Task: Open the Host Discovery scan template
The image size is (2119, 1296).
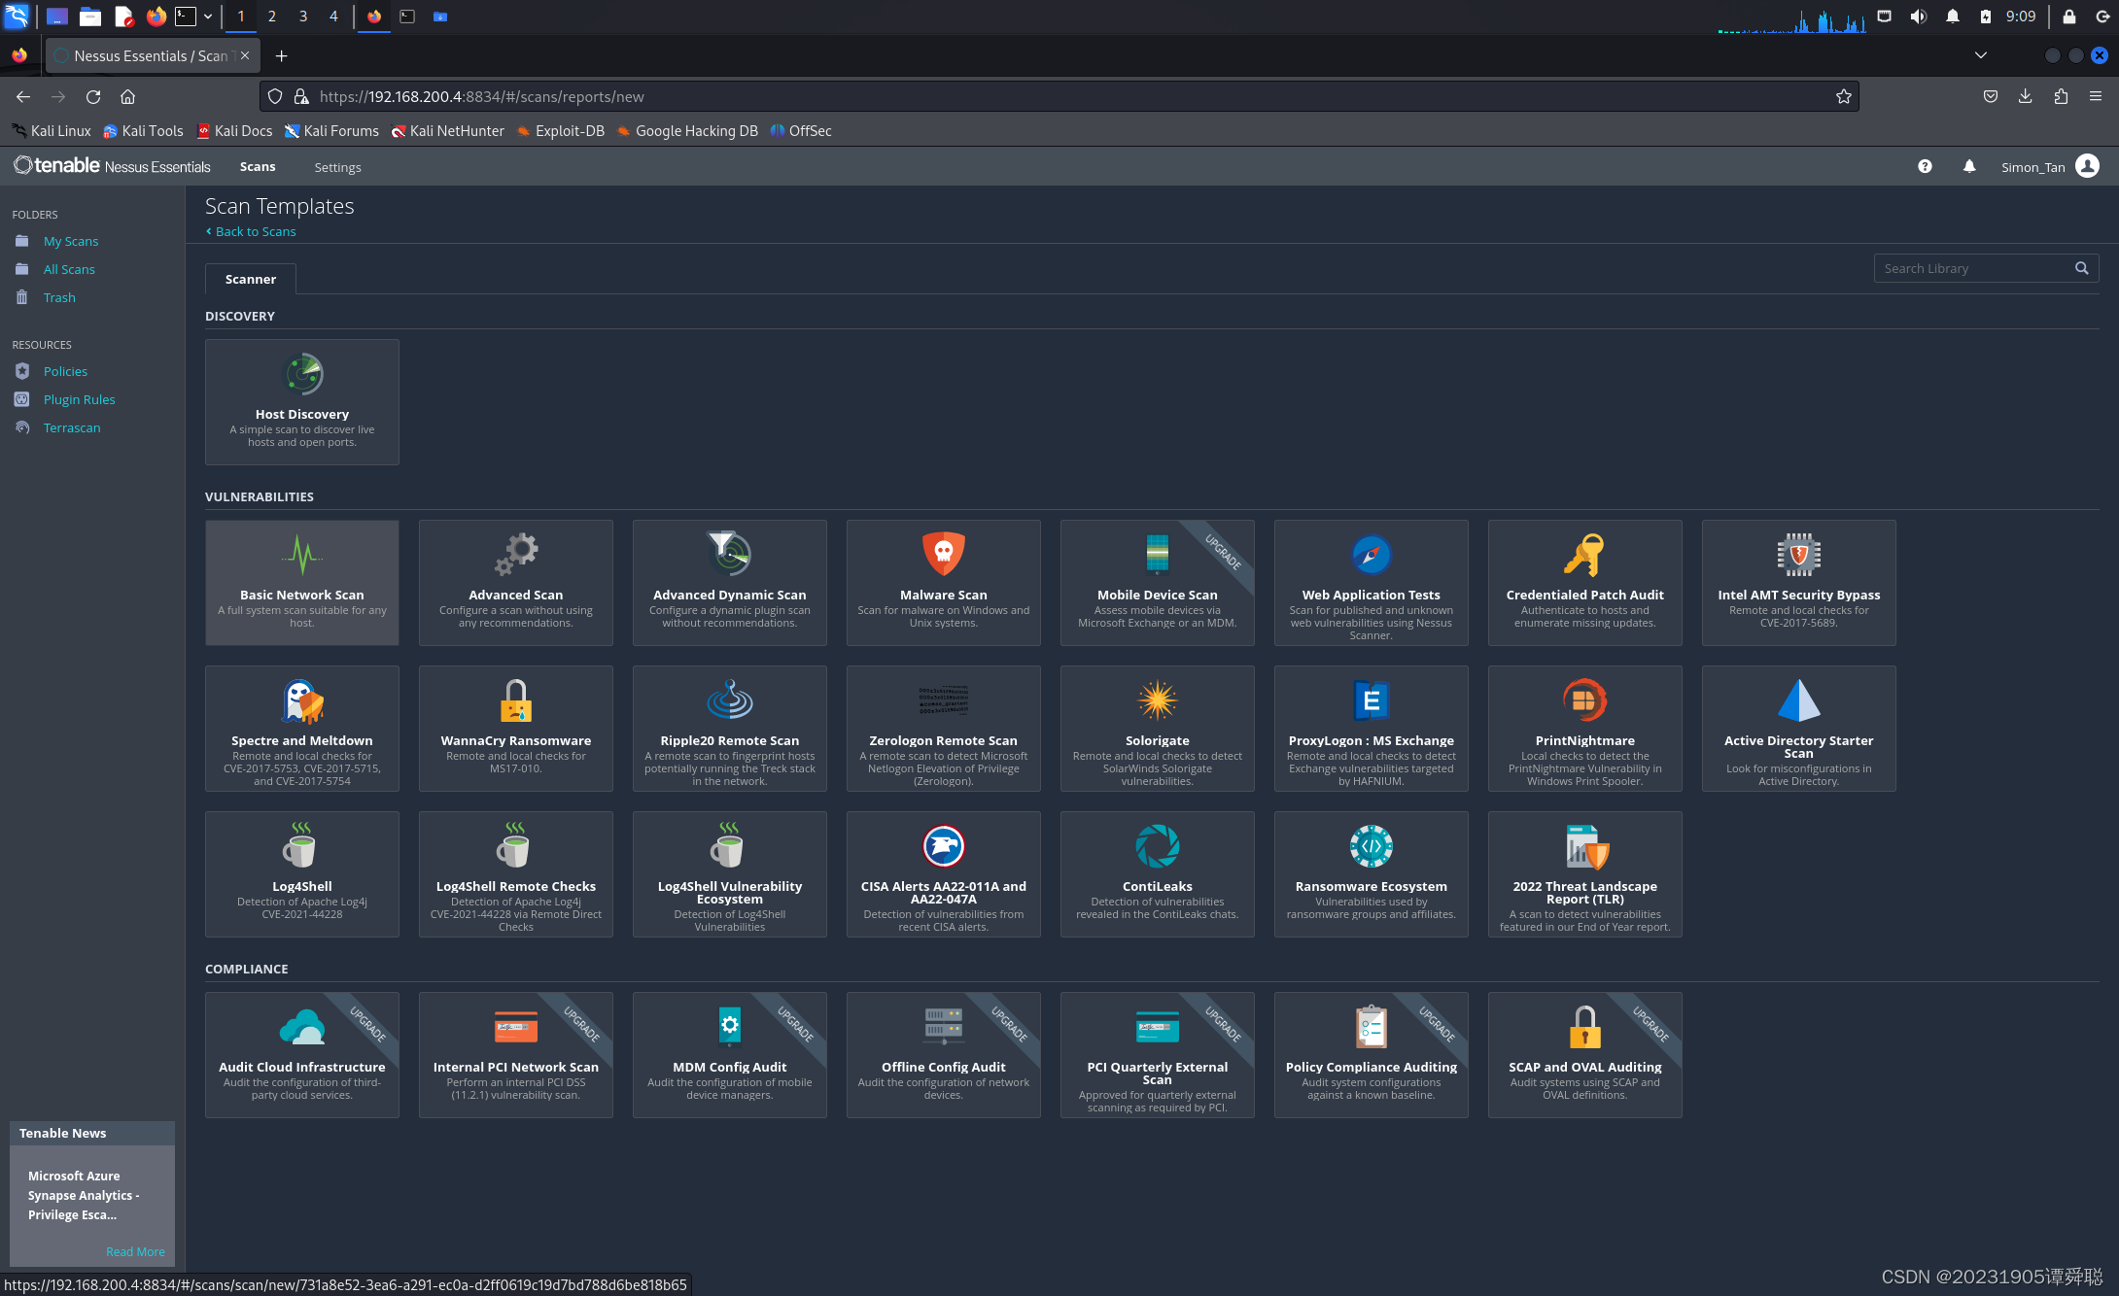Action: pyautogui.click(x=301, y=401)
